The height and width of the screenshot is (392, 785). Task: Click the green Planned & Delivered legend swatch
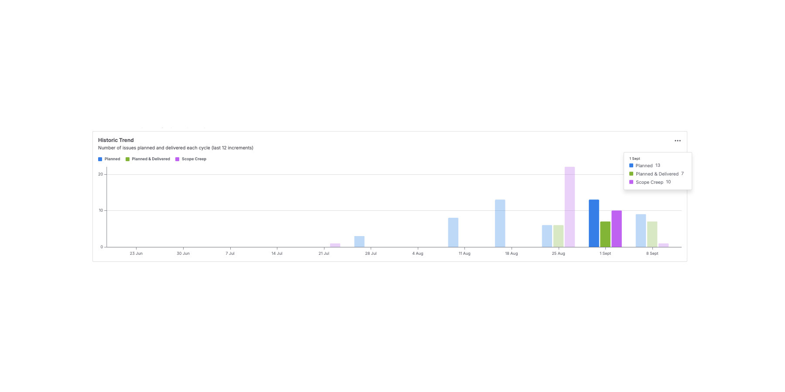click(x=128, y=159)
